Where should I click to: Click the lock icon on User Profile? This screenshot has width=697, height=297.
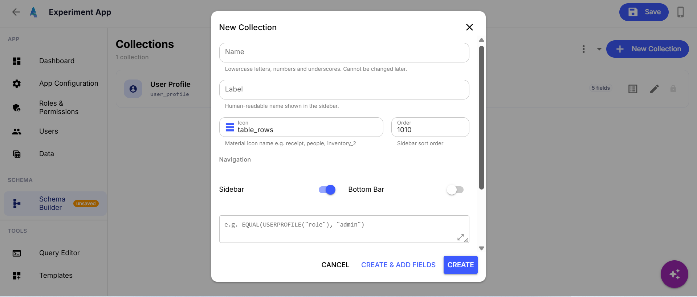(673, 89)
